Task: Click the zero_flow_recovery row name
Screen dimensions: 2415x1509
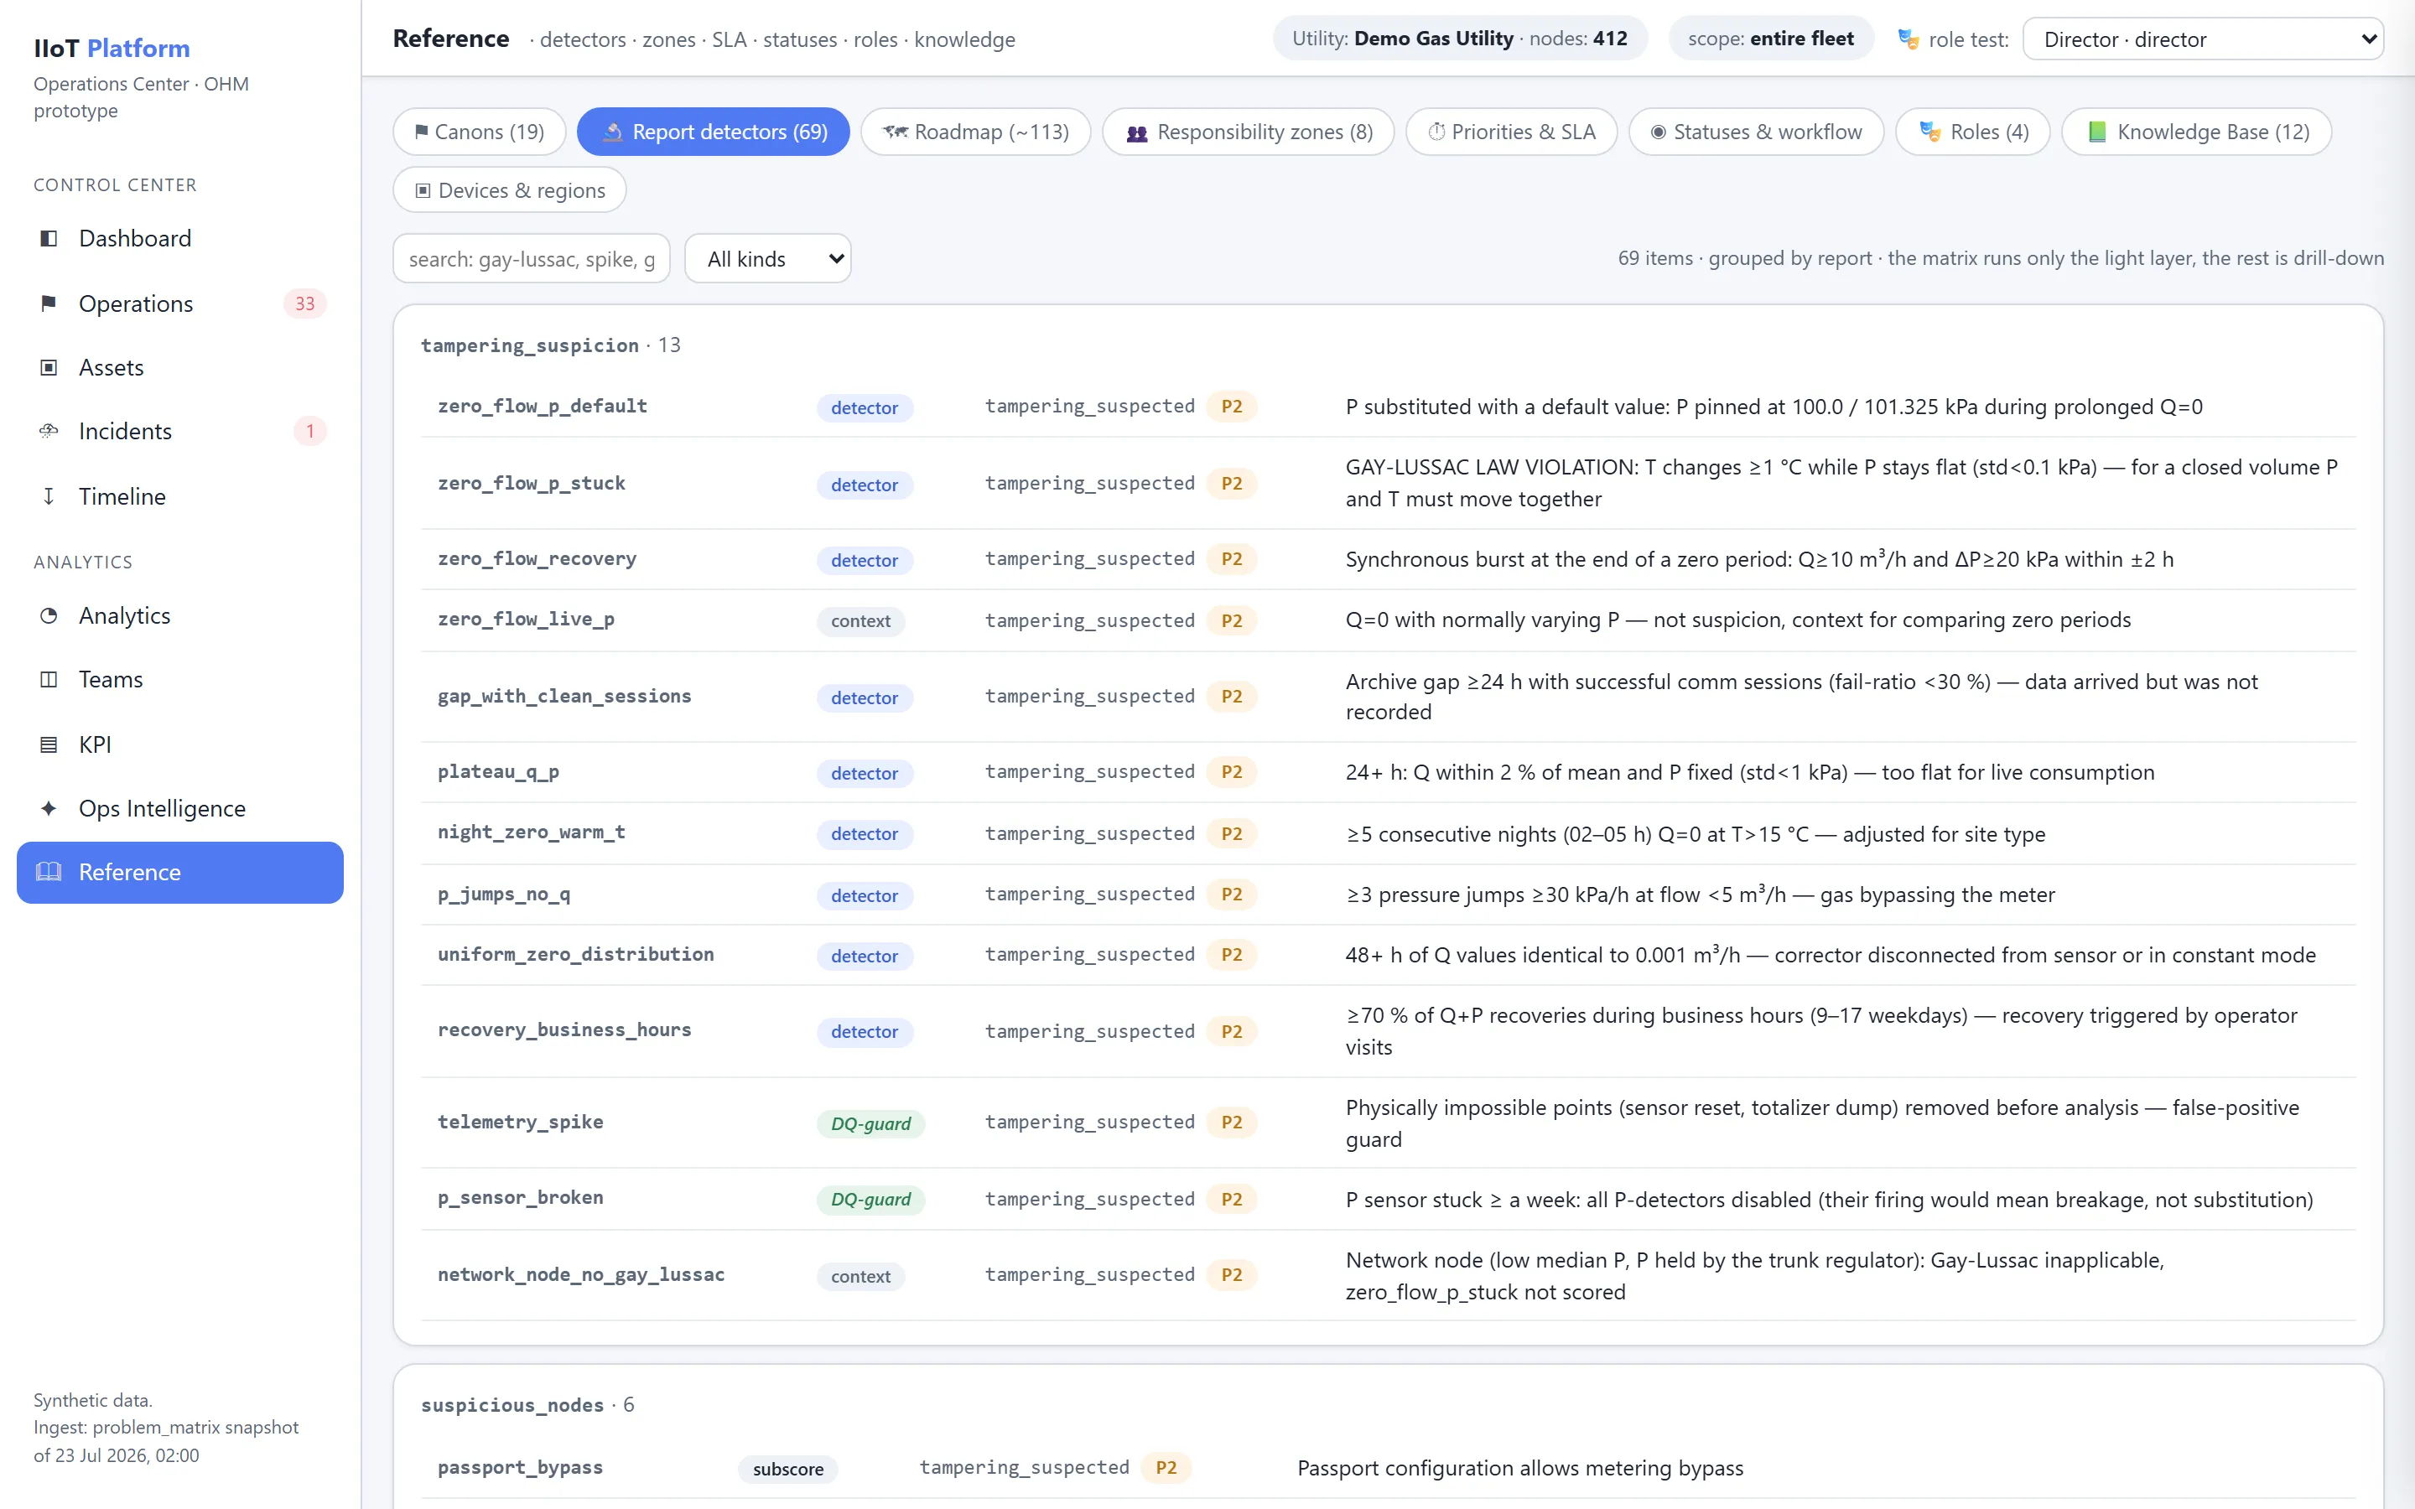Action: [x=537, y=559]
